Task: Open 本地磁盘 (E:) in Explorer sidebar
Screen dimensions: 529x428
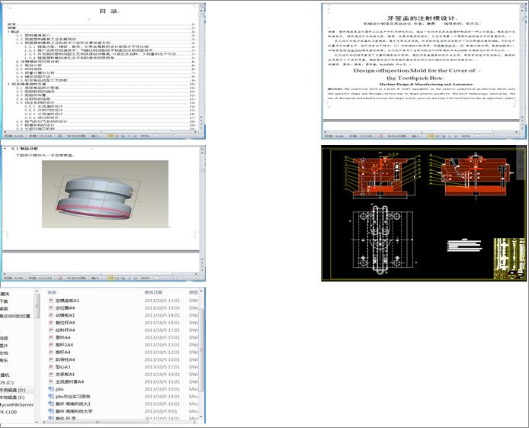Action: pyautogui.click(x=12, y=397)
